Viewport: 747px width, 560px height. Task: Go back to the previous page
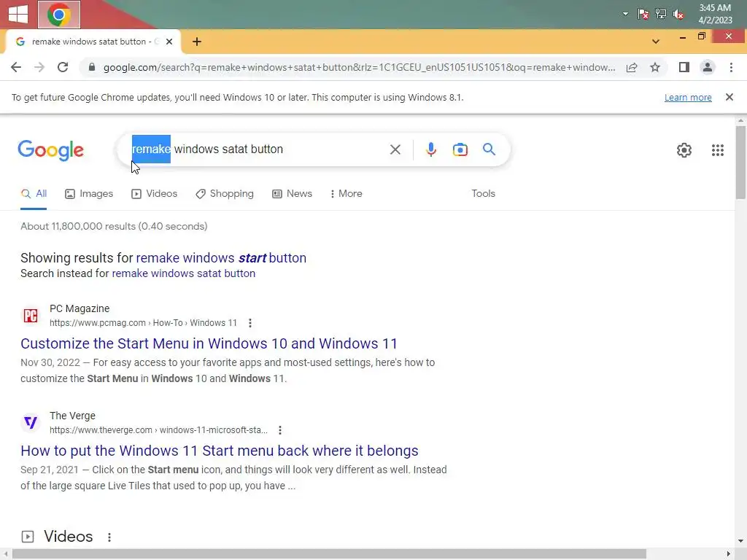[16, 67]
